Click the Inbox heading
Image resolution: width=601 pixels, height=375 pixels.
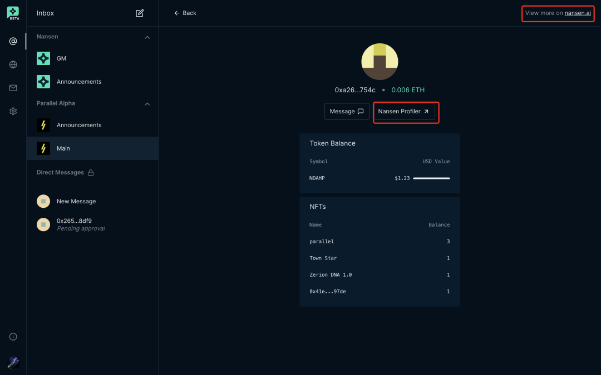click(45, 13)
